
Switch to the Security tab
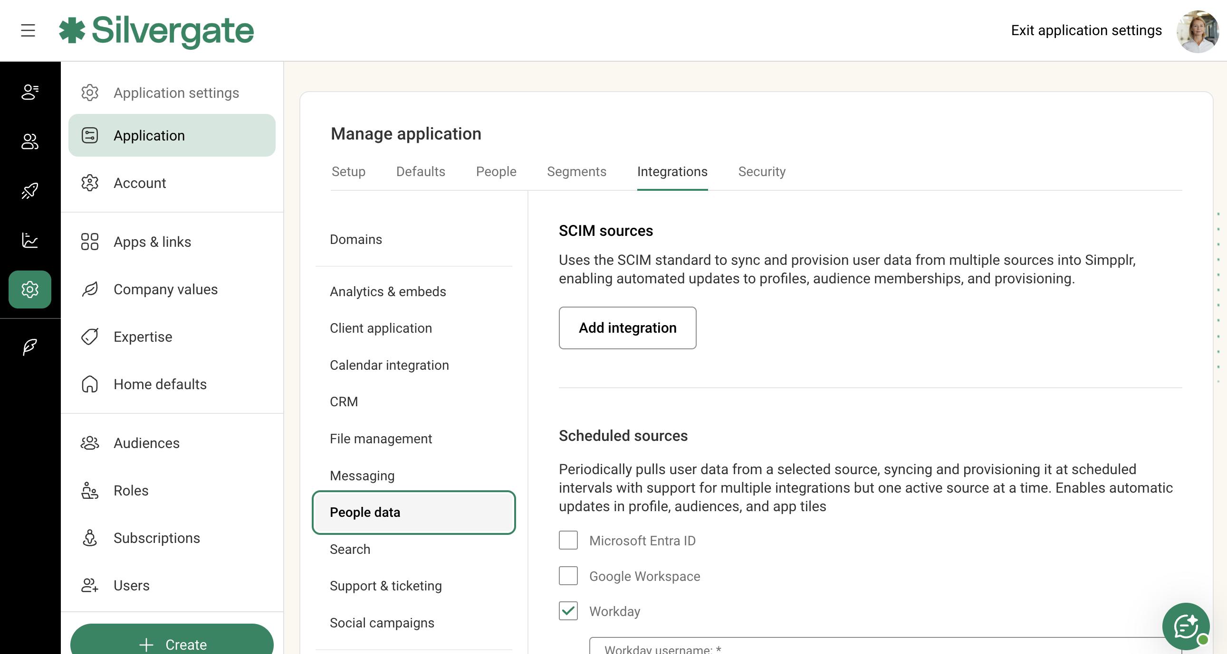pyautogui.click(x=761, y=171)
